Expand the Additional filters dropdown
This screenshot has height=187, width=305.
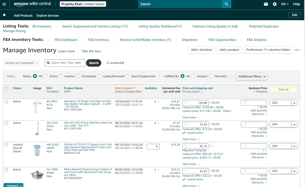tap(252, 76)
